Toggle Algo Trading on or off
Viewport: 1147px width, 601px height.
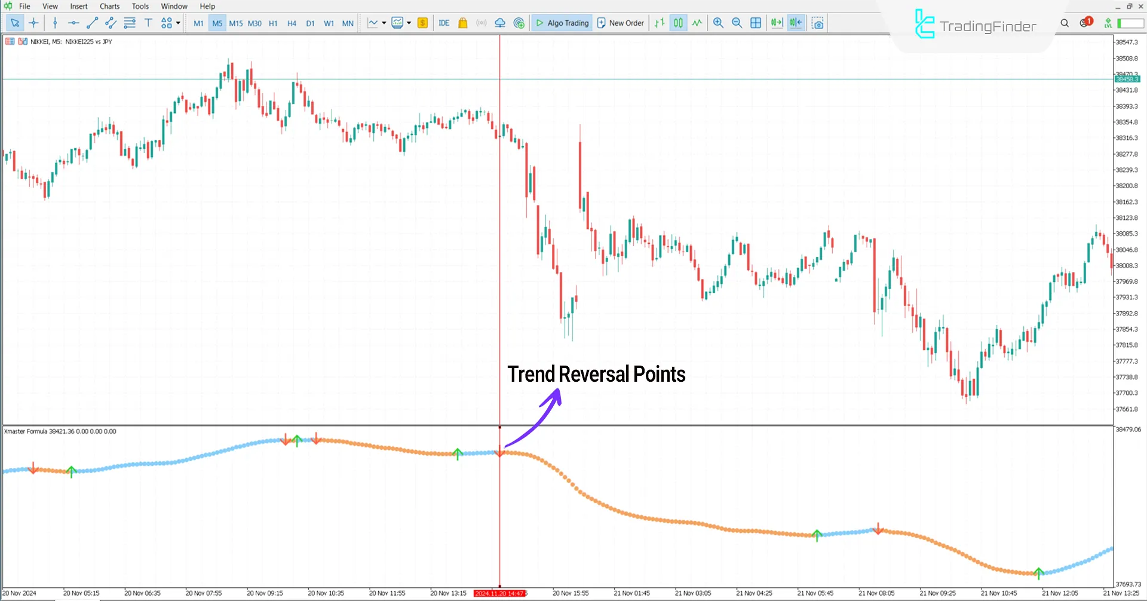561,23
